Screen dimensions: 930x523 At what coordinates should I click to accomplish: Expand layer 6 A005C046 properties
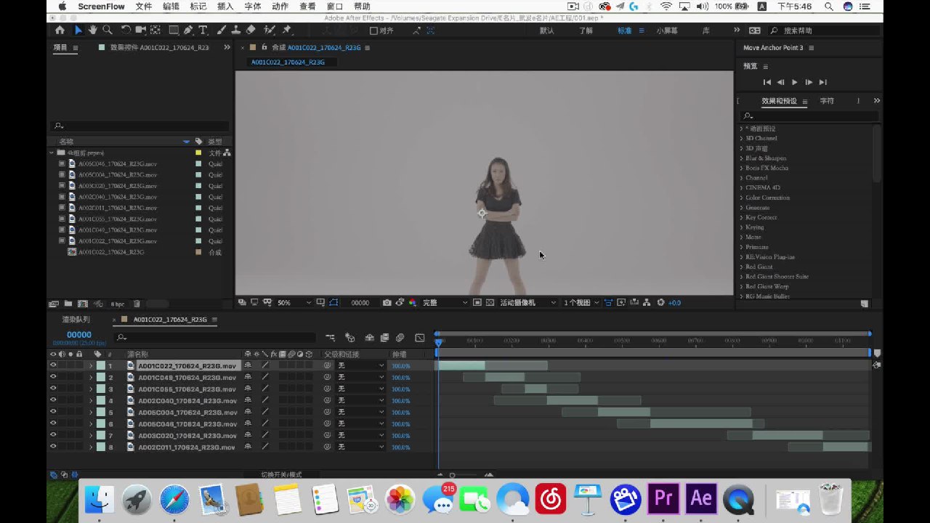(91, 423)
